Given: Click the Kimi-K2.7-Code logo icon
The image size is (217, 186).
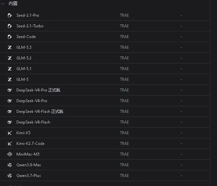Looking at the screenshot, I should click(10, 144).
